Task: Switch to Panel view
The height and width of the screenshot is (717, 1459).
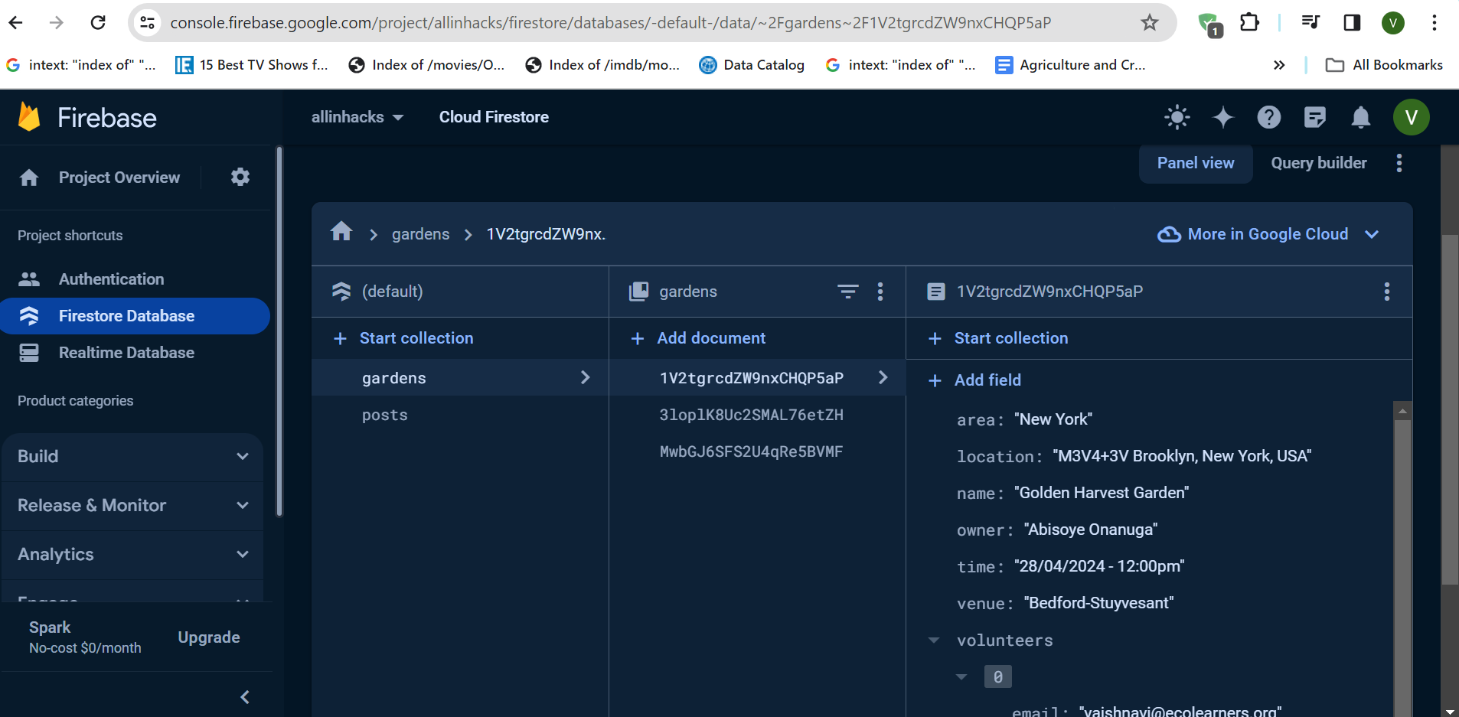Action: [x=1196, y=163]
